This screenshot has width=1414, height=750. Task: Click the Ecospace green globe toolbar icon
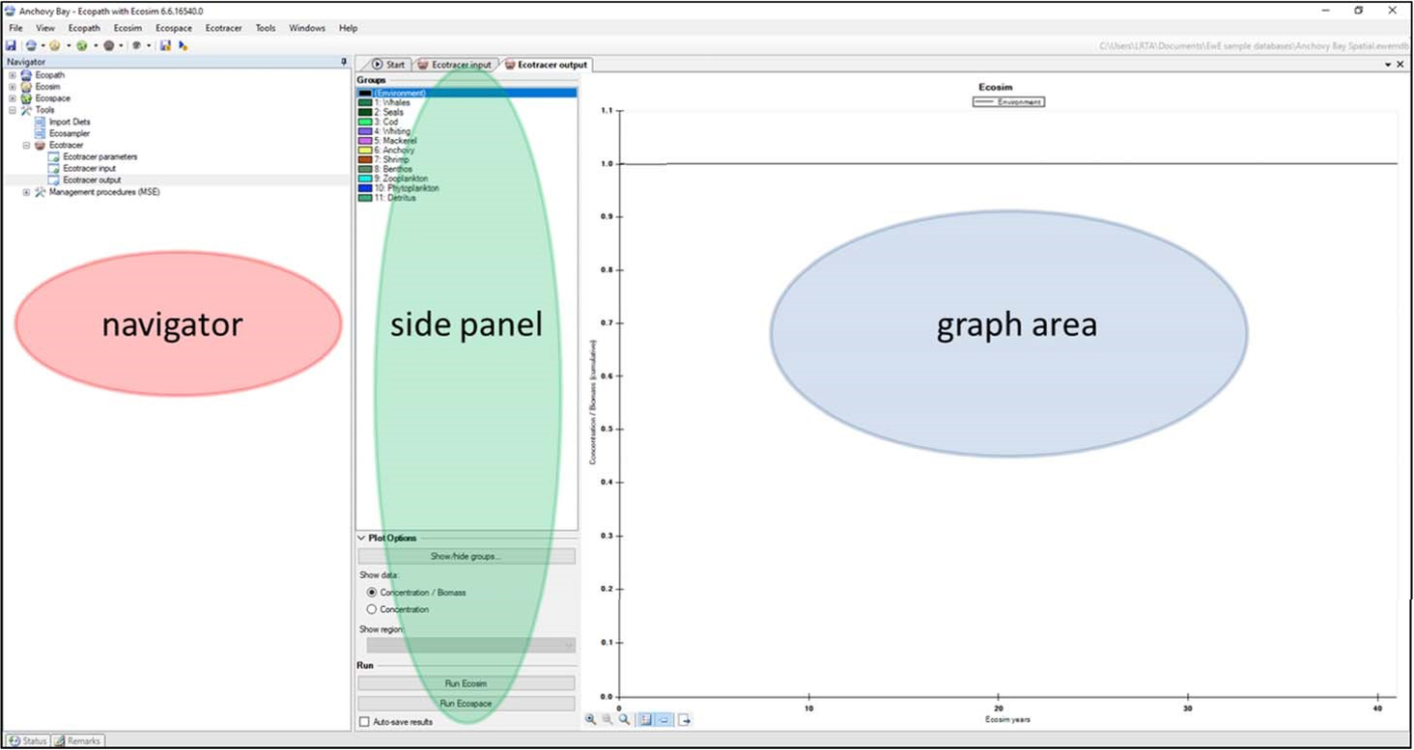(x=82, y=45)
